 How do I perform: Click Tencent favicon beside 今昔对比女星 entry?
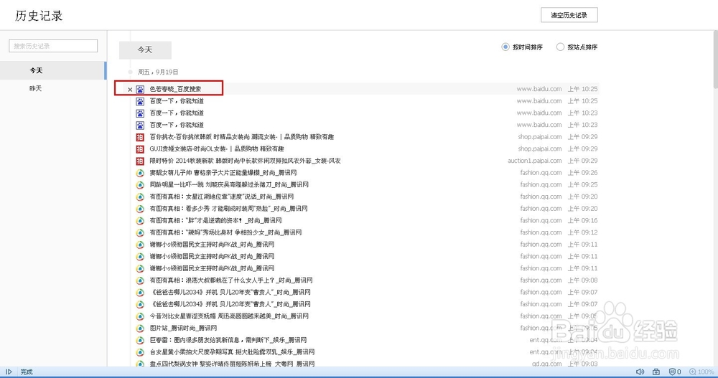click(140, 316)
